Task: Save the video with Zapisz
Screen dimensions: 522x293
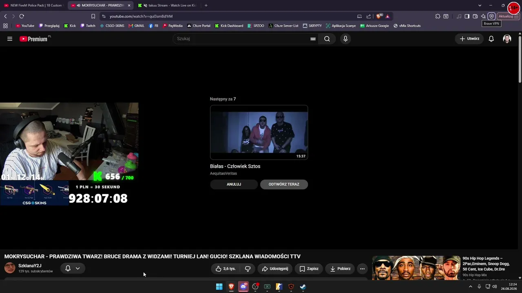Action: coord(309,269)
